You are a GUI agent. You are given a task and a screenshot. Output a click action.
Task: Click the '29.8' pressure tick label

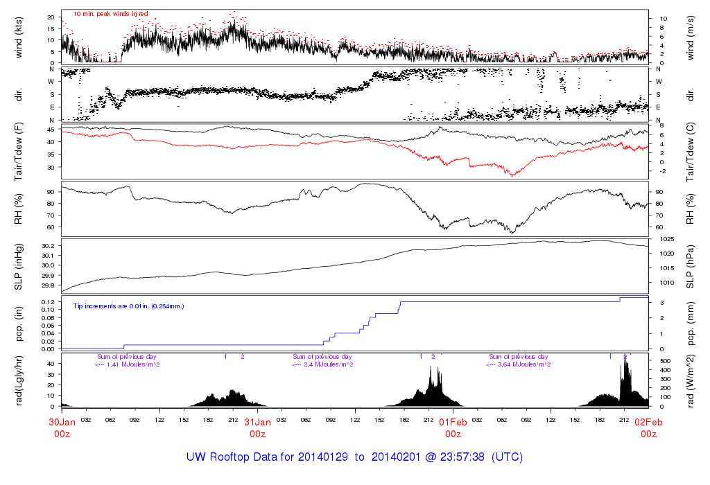(49, 286)
